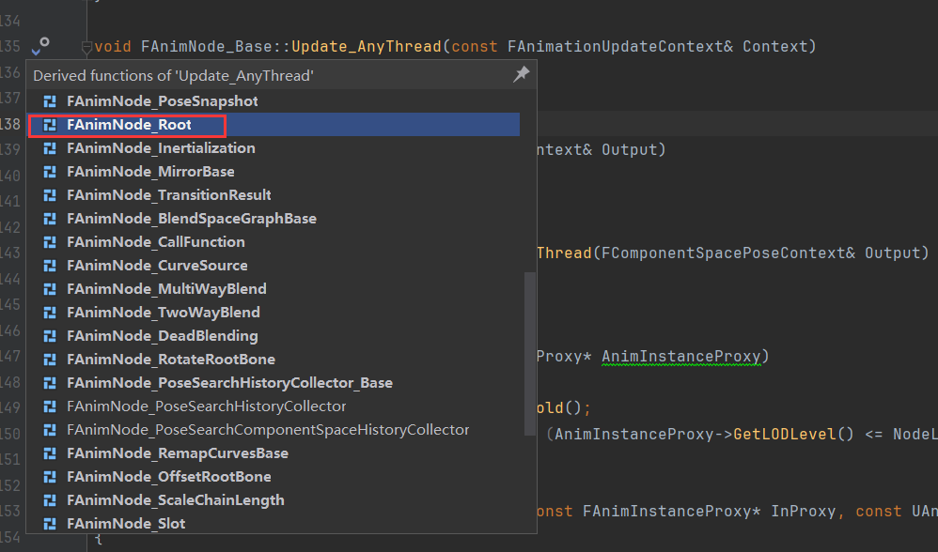
Task: Choose FAnimNode_PoseSnapshot from derived functions
Action: click(x=162, y=101)
